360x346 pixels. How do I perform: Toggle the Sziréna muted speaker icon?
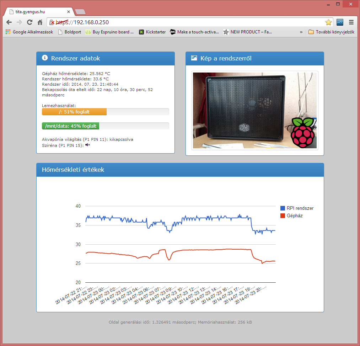coord(87,145)
